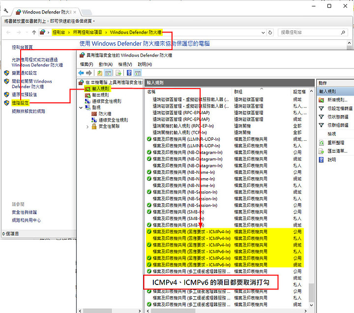
Task: Click the shield icon beside 進階設定
Action: pos(7,103)
